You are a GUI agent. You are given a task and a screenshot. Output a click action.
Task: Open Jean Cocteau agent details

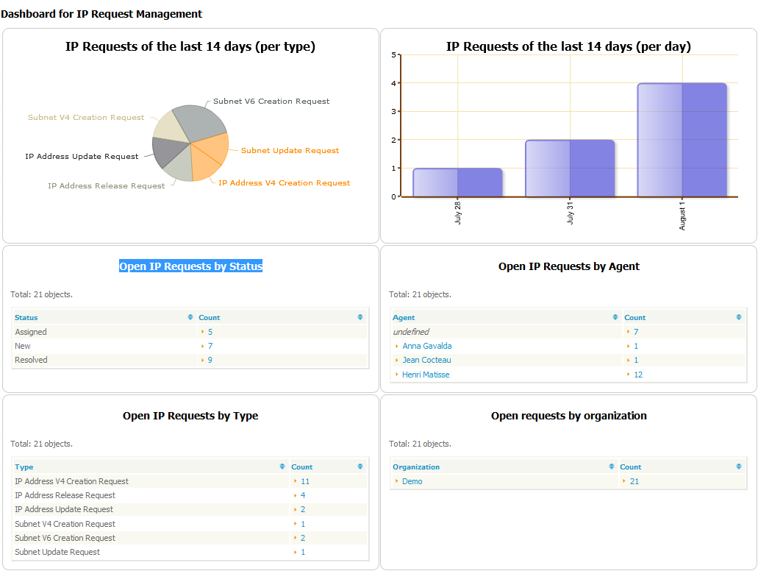426,361
